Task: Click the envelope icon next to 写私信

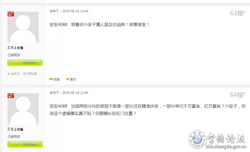Action: tap(25, 74)
